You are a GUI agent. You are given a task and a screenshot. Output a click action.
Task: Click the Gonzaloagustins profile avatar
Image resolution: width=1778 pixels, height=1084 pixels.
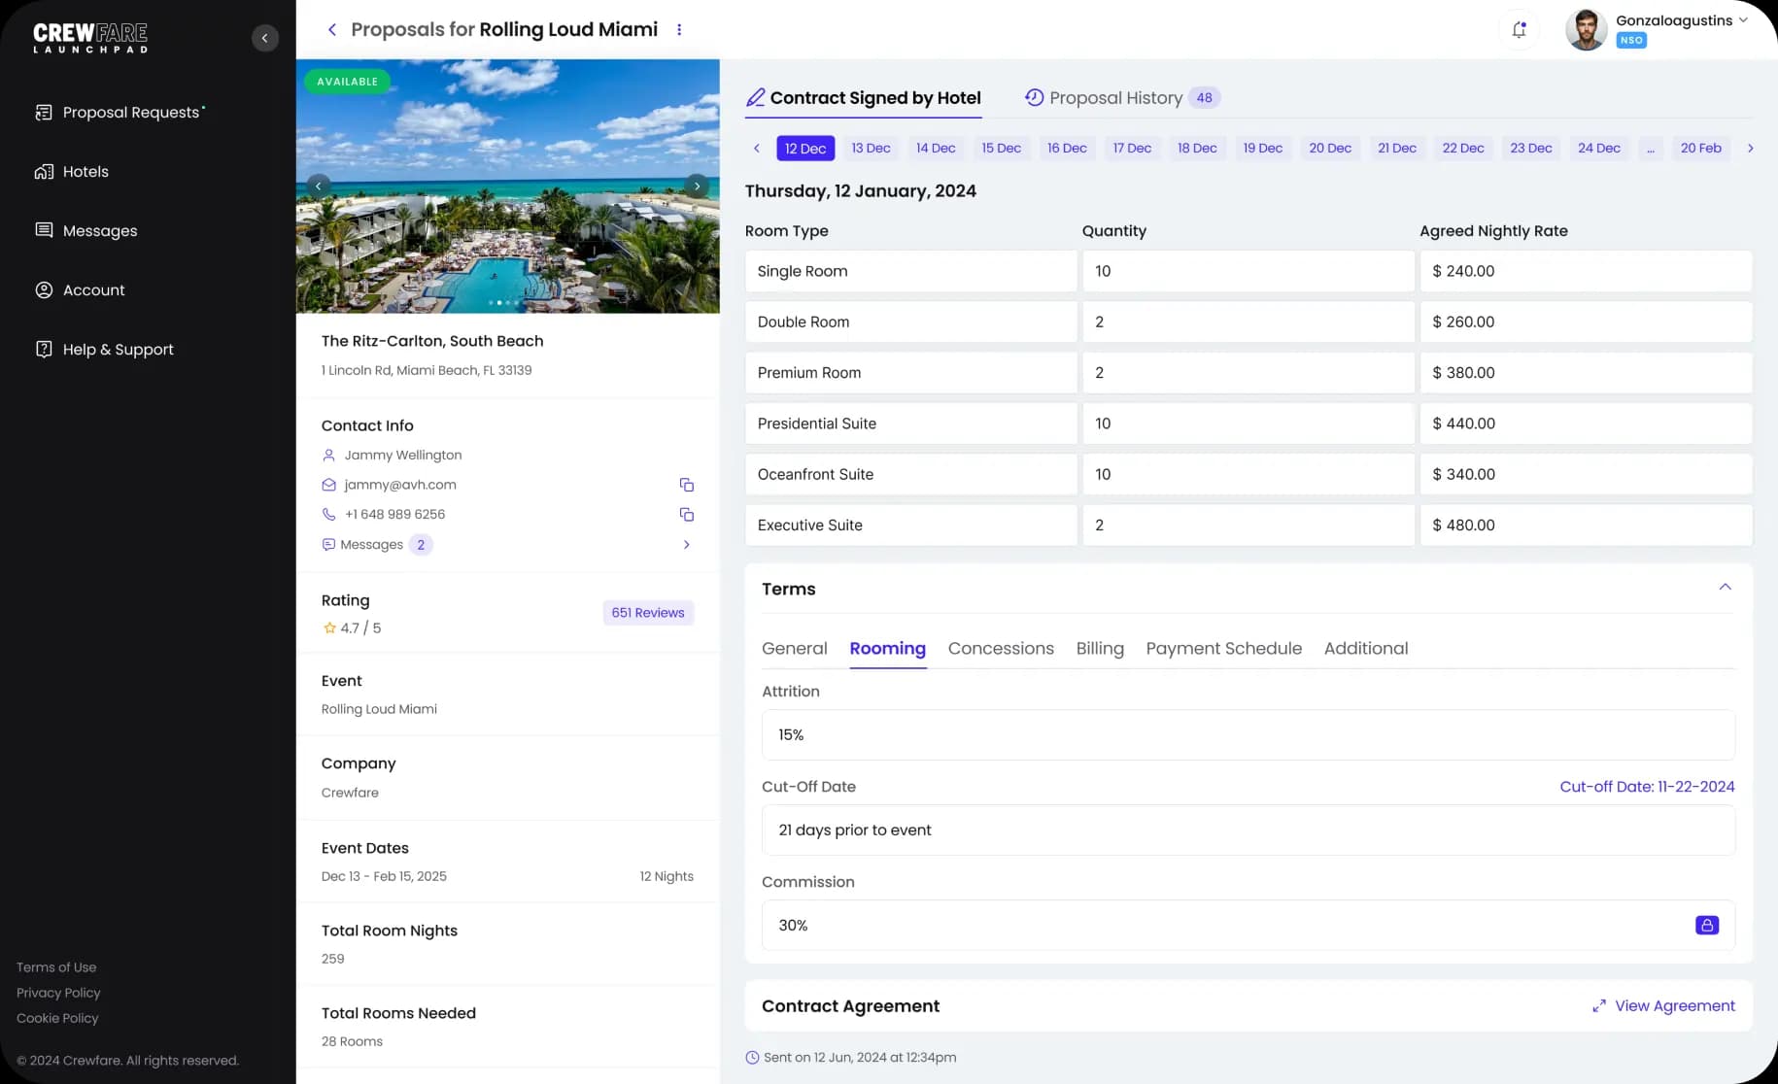point(1586,30)
